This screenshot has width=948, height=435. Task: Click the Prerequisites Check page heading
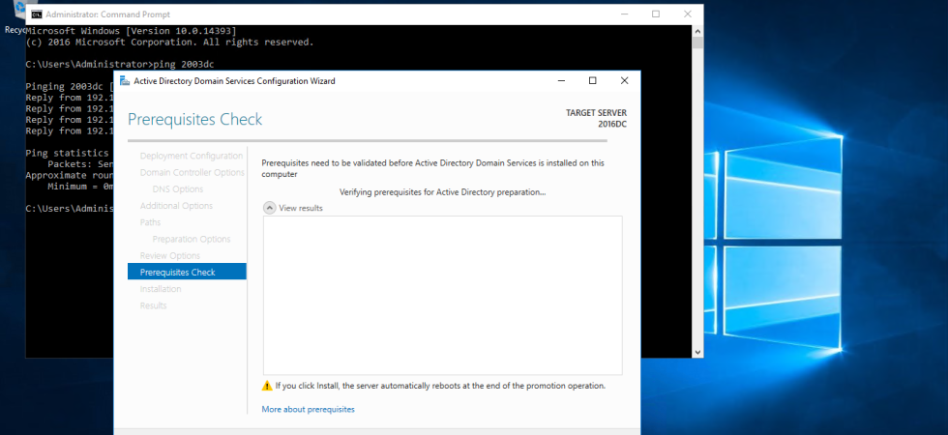pos(195,119)
